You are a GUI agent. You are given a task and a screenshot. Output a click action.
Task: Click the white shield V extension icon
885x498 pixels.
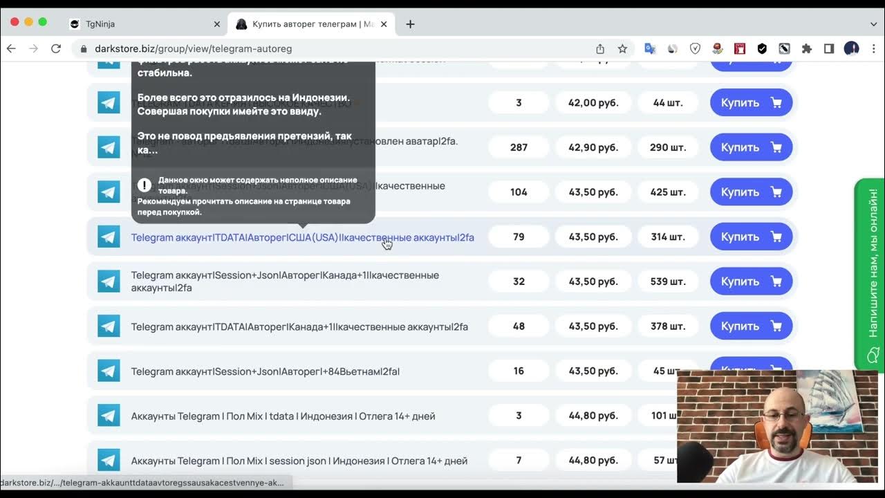tap(696, 48)
